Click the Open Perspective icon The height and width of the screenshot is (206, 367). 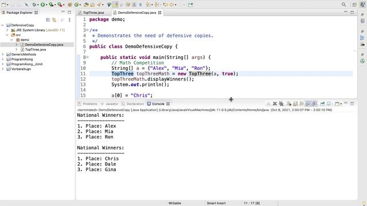point(354,5)
